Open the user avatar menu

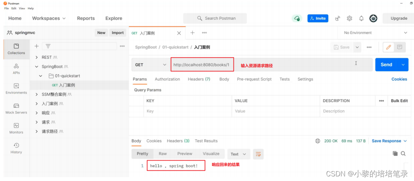click(373, 19)
